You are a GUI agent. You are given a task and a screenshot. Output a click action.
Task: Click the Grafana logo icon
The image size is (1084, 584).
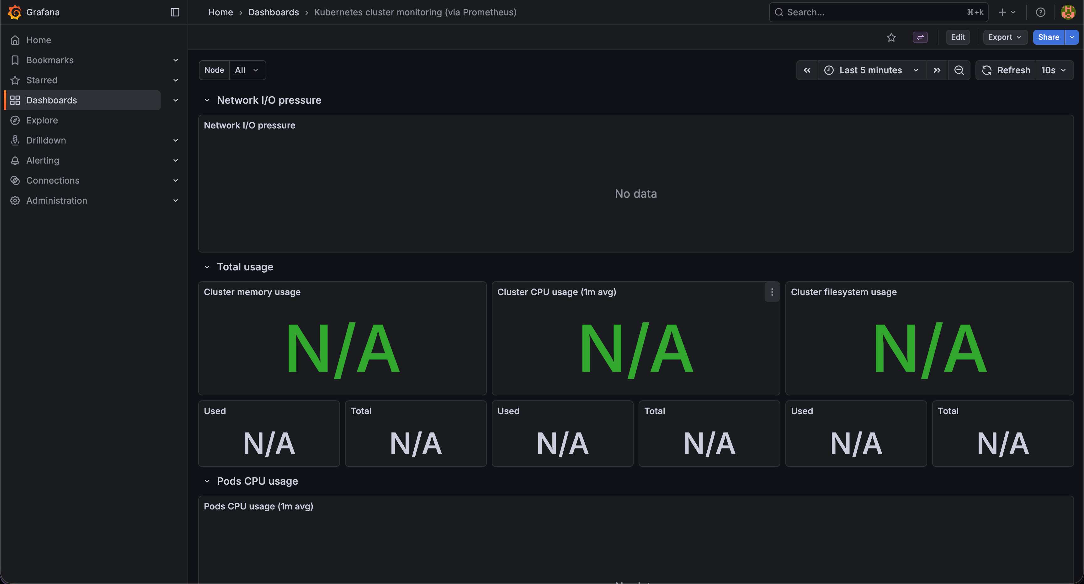point(15,12)
